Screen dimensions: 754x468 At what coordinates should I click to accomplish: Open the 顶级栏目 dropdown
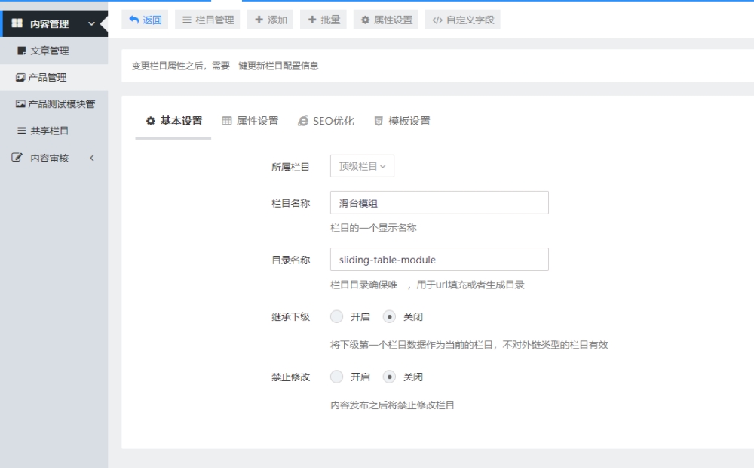(x=362, y=166)
